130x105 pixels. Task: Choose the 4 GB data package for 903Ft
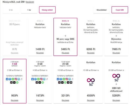pos(15,81)
